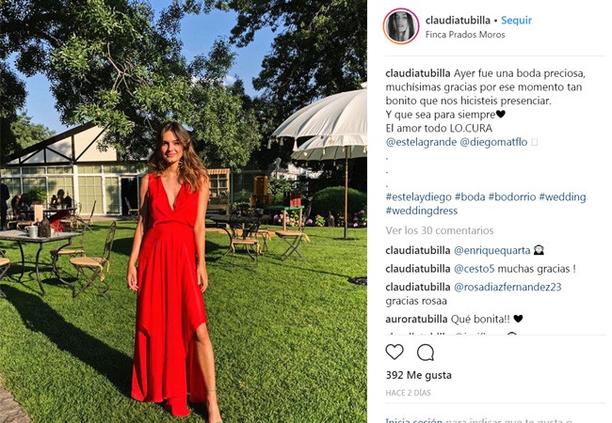Open the @enriquequarta mention
This screenshot has width=612, height=423.
491,250
